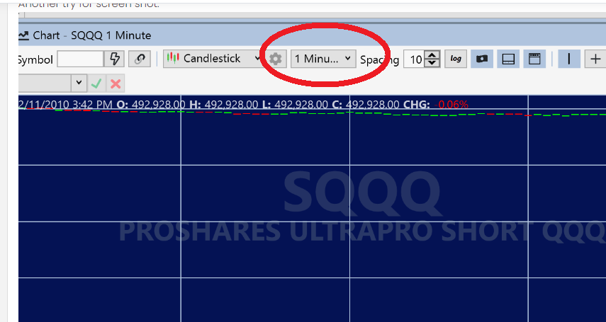Open the Candlestick chart type dropdown
This screenshot has height=322, width=606.
coord(213,59)
